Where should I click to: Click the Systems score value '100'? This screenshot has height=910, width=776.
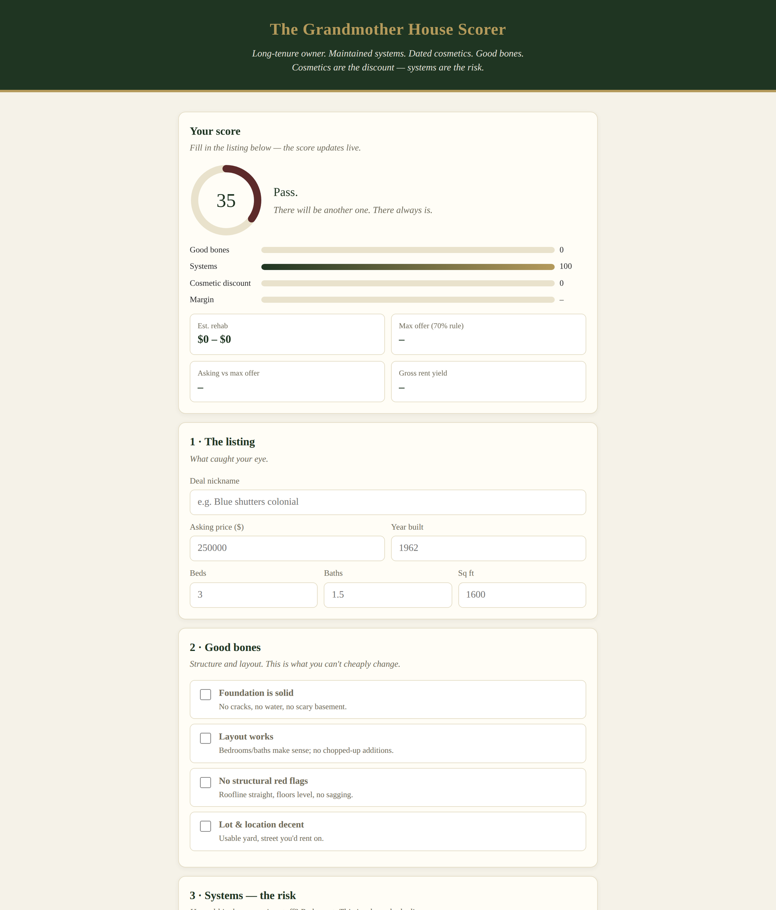[x=565, y=266]
